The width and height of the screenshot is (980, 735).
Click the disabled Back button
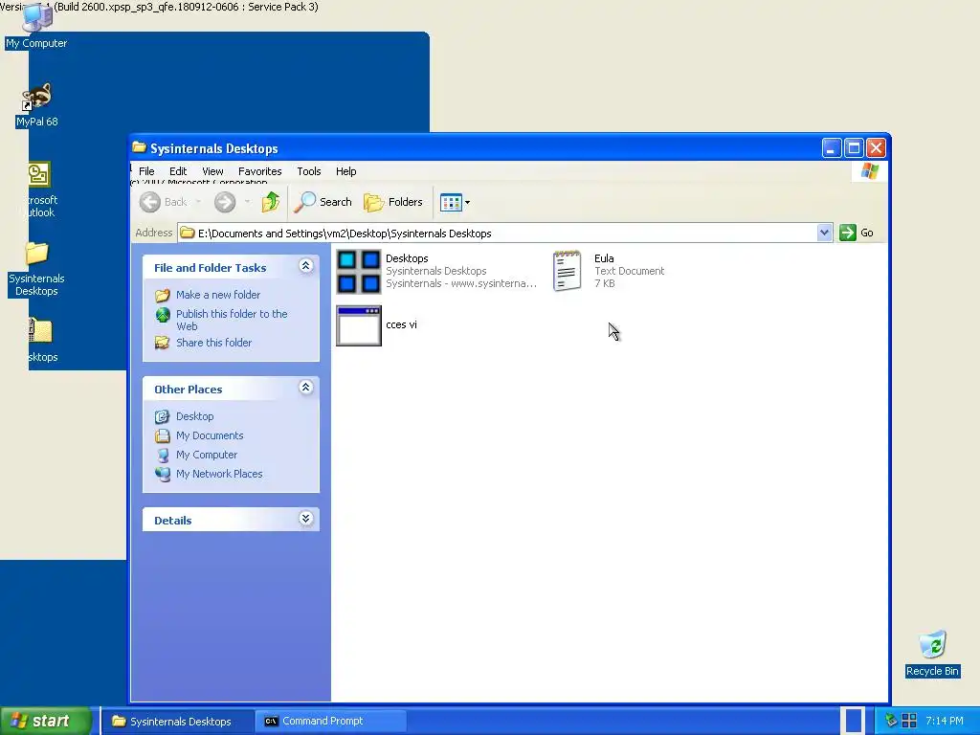[163, 202]
